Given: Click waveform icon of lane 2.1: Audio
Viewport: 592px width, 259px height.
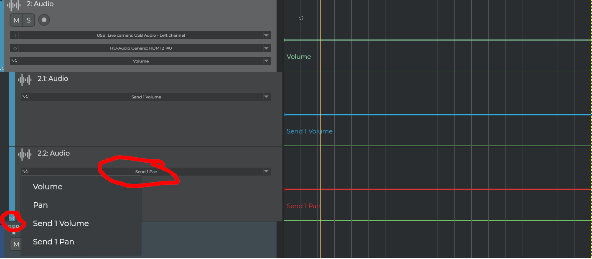Looking at the screenshot, I should click(25, 79).
